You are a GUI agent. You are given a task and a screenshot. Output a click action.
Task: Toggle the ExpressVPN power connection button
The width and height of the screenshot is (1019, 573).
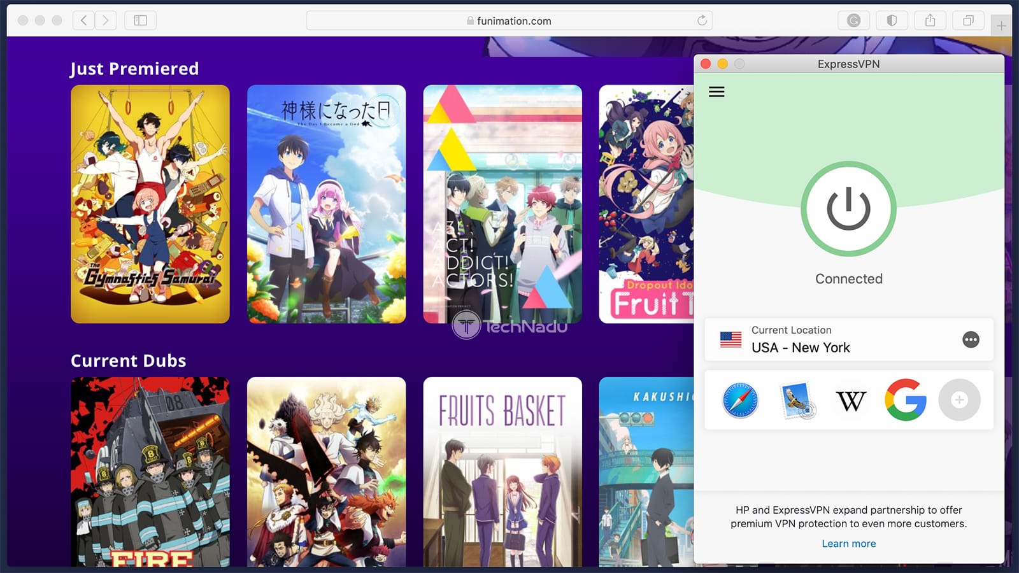[x=848, y=209]
